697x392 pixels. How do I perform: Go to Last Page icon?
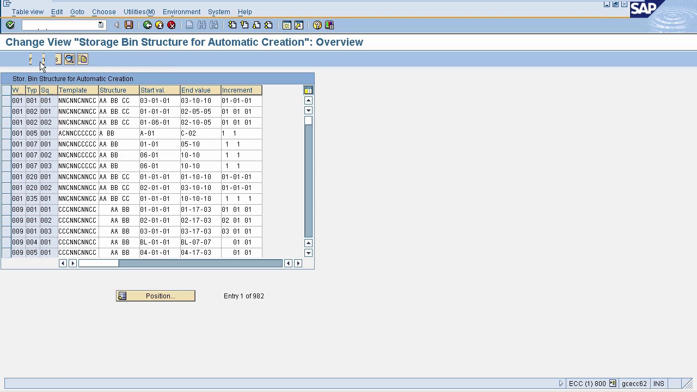[x=268, y=25]
